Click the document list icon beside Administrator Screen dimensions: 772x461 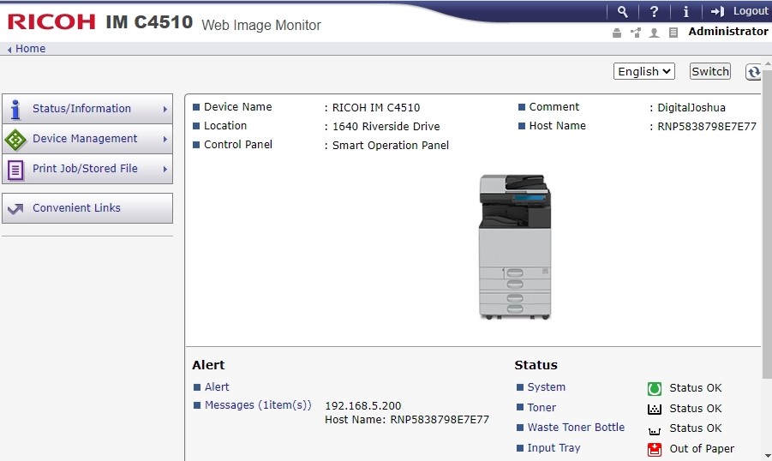click(x=673, y=33)
